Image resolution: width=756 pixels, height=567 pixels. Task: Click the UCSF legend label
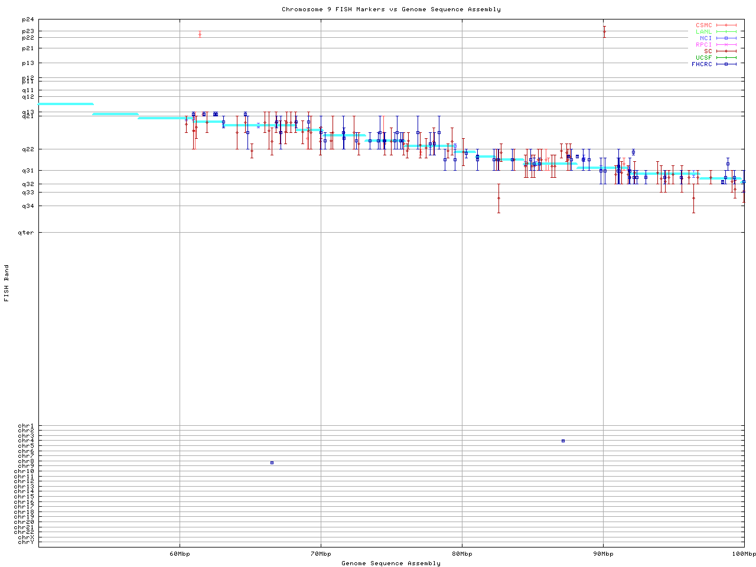[x=703, y=57]
